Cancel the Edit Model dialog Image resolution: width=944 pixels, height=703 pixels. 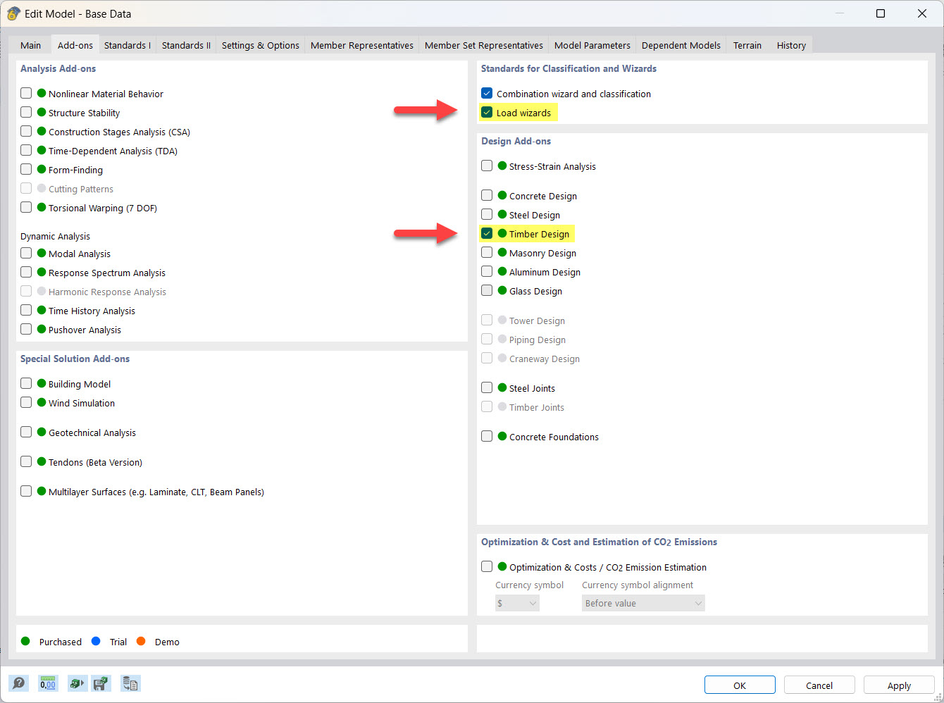point(819,685)
